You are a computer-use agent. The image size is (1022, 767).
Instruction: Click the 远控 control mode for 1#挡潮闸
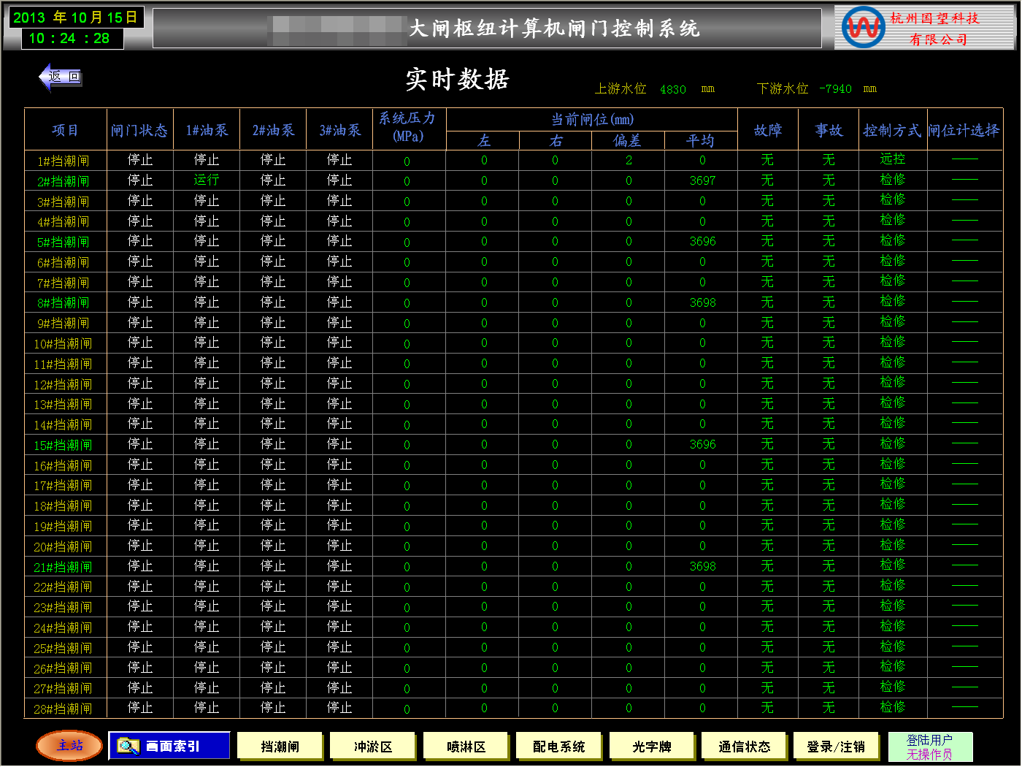[892, 159]
